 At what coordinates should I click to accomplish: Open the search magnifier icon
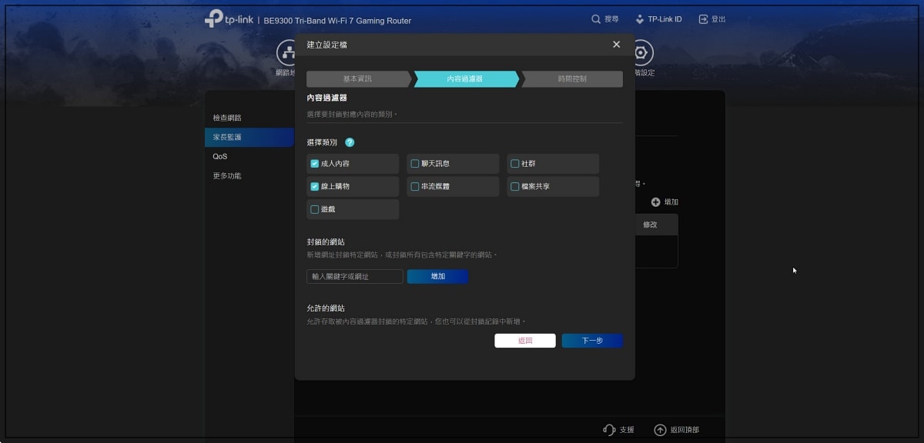pos(596,19)
